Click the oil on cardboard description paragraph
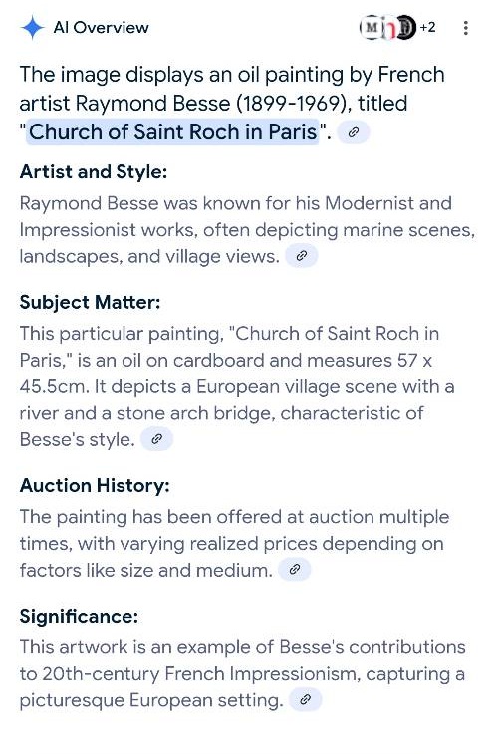496x754 pixels. (x=237, y=386)
